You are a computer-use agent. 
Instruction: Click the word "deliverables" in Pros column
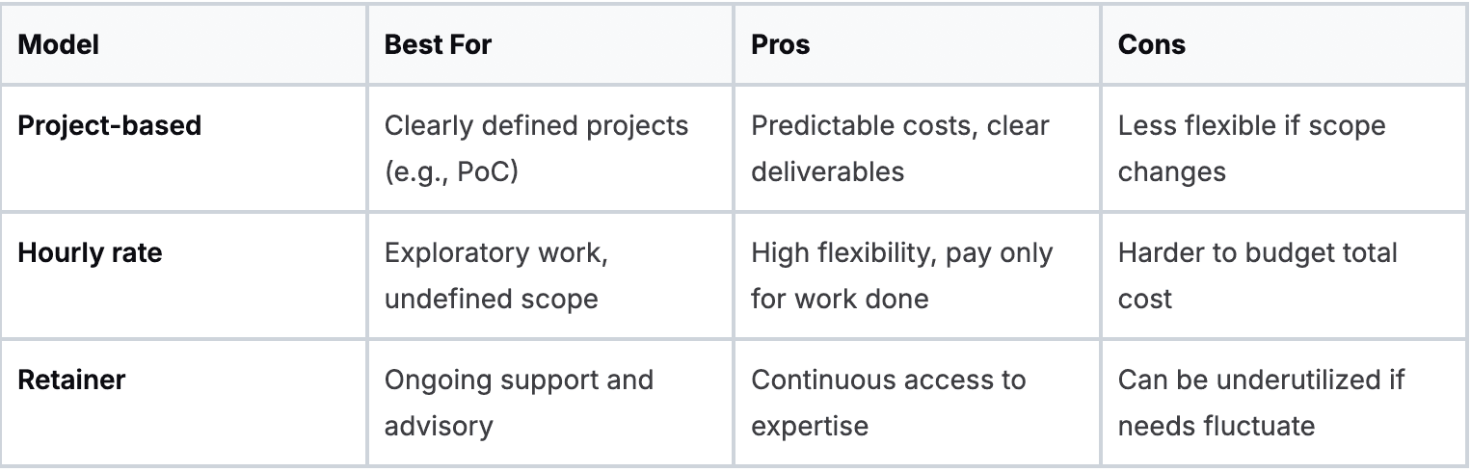827,171
